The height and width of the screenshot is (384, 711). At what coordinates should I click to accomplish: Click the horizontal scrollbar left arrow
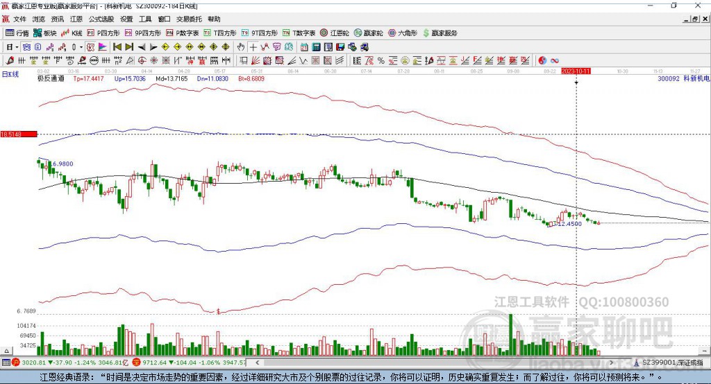(x=257, y=363)
